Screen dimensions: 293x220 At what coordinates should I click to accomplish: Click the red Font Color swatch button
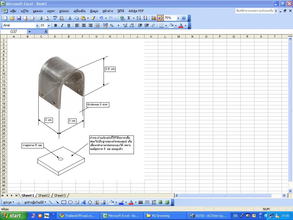(x=181, y=25)
